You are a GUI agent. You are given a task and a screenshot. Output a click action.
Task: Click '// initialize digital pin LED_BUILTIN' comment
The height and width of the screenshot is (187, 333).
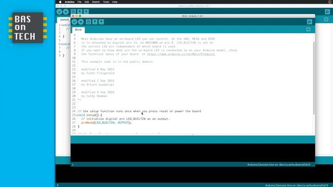(x=125, y=119)
